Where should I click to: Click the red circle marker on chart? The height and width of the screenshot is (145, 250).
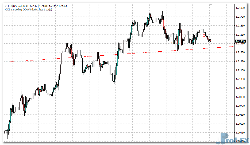(204, 36)
